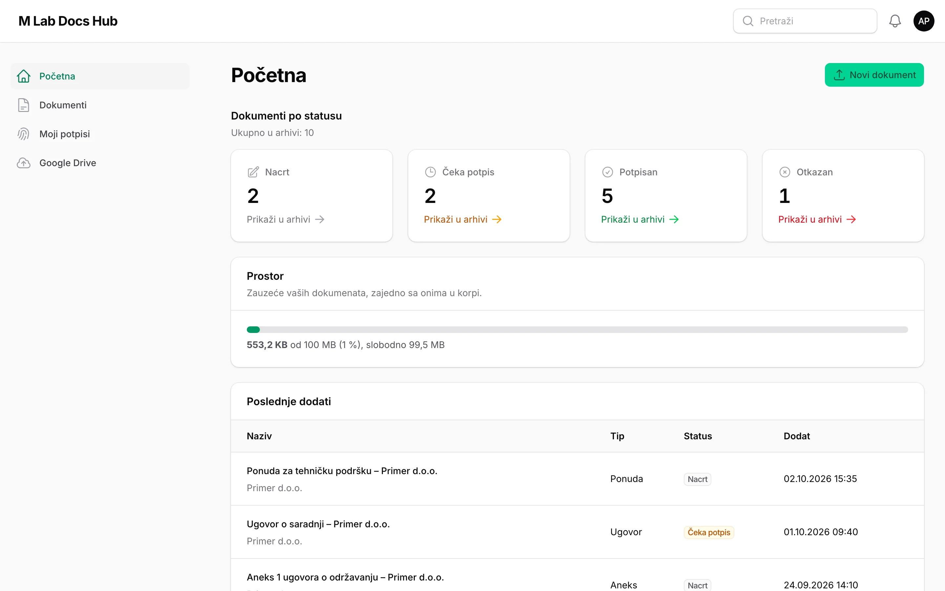Screen dimensions: 945x591
Task: Click the Dokumenti file icon in sidebar
Action: point(23,105)
